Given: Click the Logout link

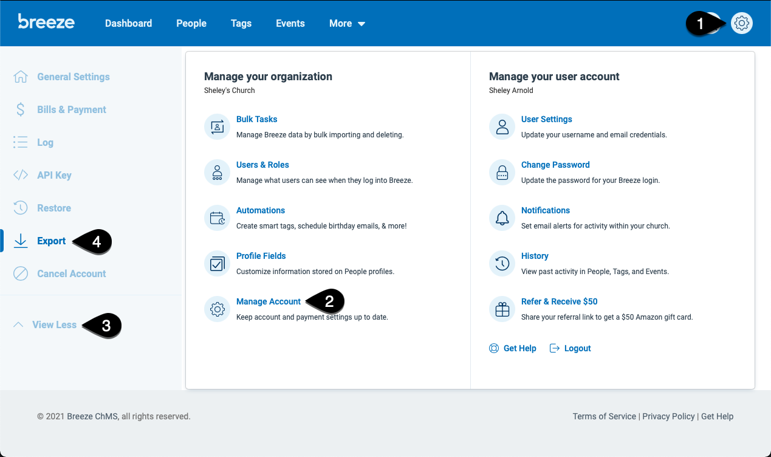Looking at the screenshot, I should click(577, 348).
